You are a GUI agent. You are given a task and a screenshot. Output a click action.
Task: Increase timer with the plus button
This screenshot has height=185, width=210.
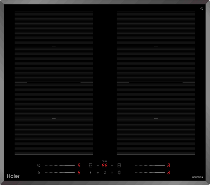click(112, 166)
